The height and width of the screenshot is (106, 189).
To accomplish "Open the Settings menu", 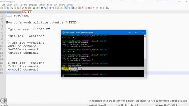I will [x=42, y=5].
